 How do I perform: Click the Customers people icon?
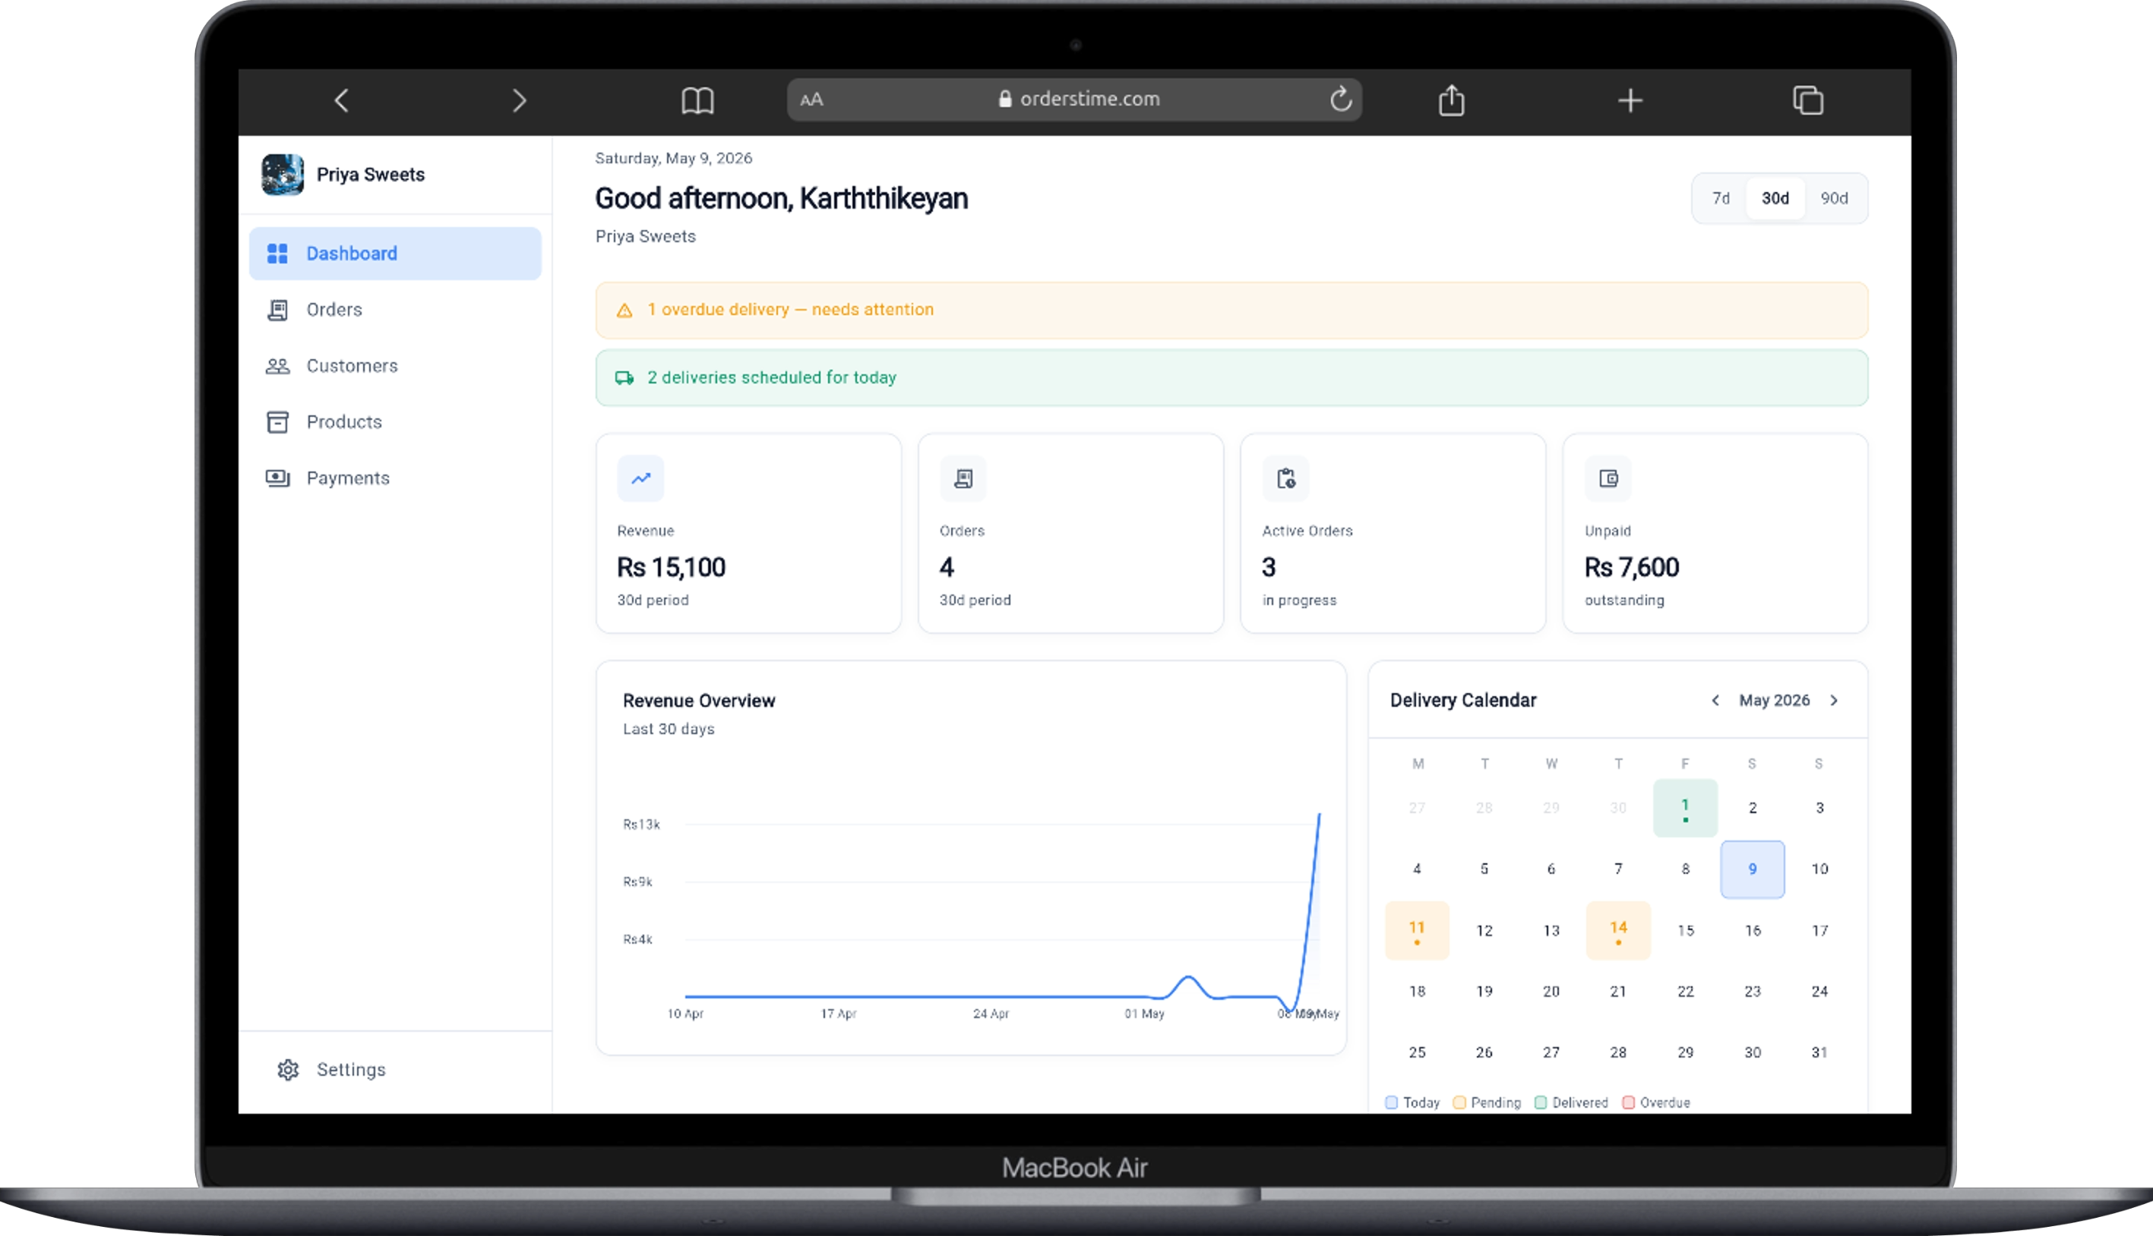click(278, 366)
